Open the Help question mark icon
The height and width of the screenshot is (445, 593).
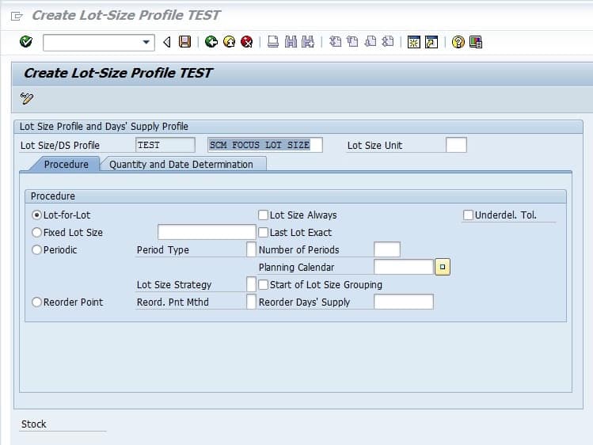pyautogui.click(x=458, y=42)
